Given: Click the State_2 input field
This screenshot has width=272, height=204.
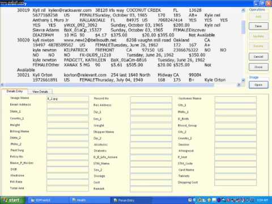Looking at the screenshot, I should [x=67, y=138].
